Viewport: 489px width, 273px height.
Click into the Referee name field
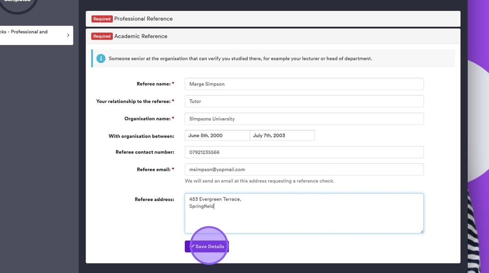[x=304, y=84]
